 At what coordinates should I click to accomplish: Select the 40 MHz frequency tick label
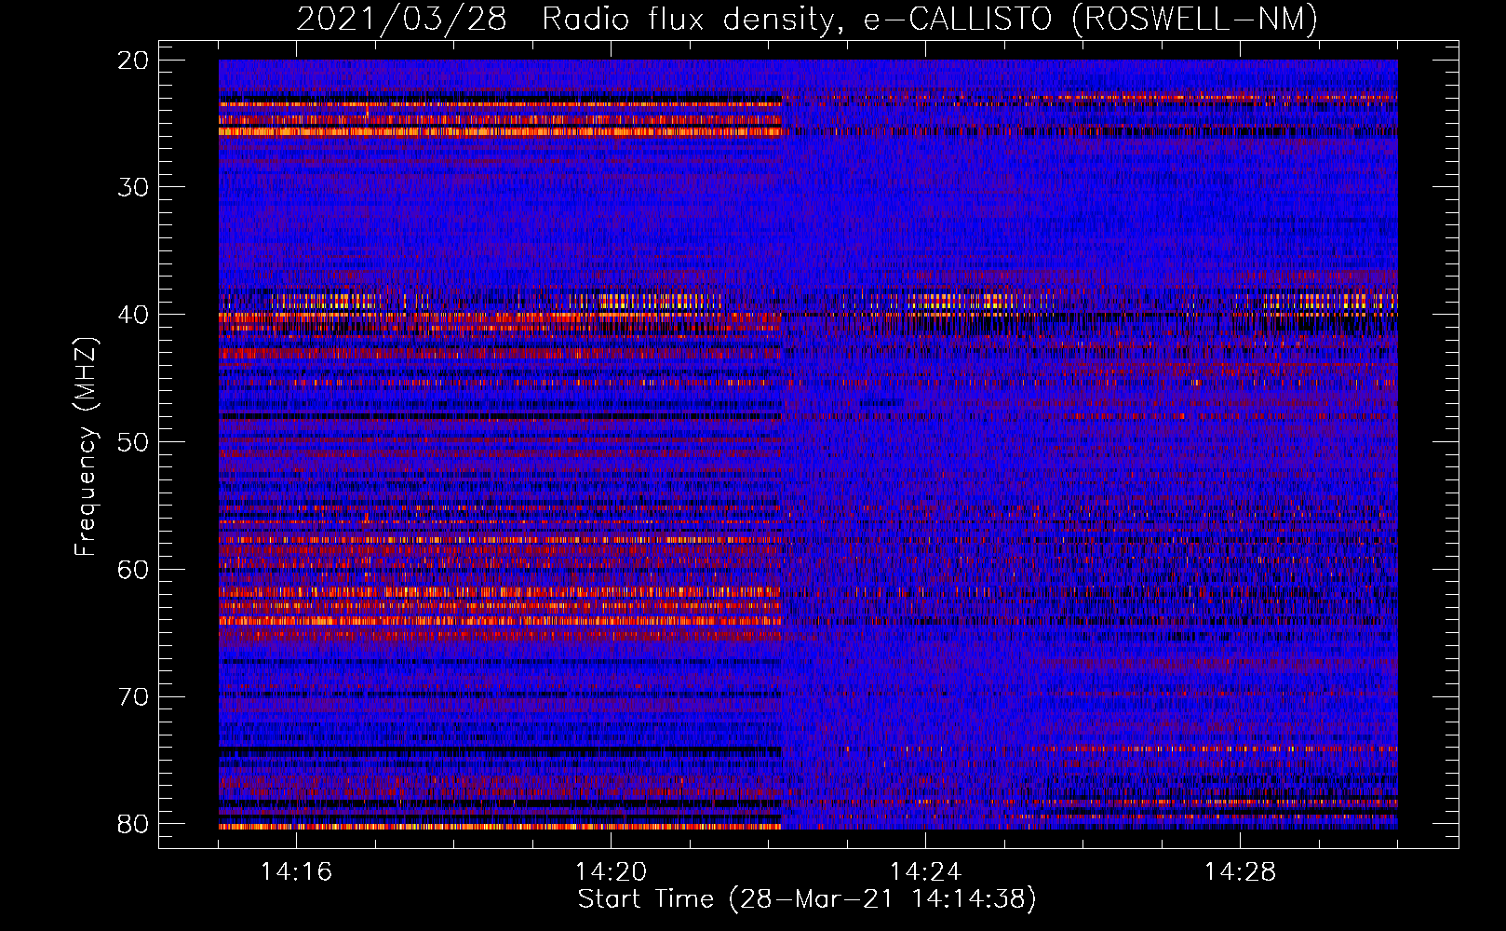pyautogui.click(x=133, y=315)
